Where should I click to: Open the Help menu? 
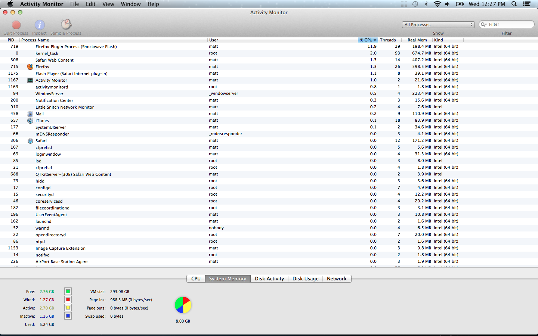(x=153, y=4)
